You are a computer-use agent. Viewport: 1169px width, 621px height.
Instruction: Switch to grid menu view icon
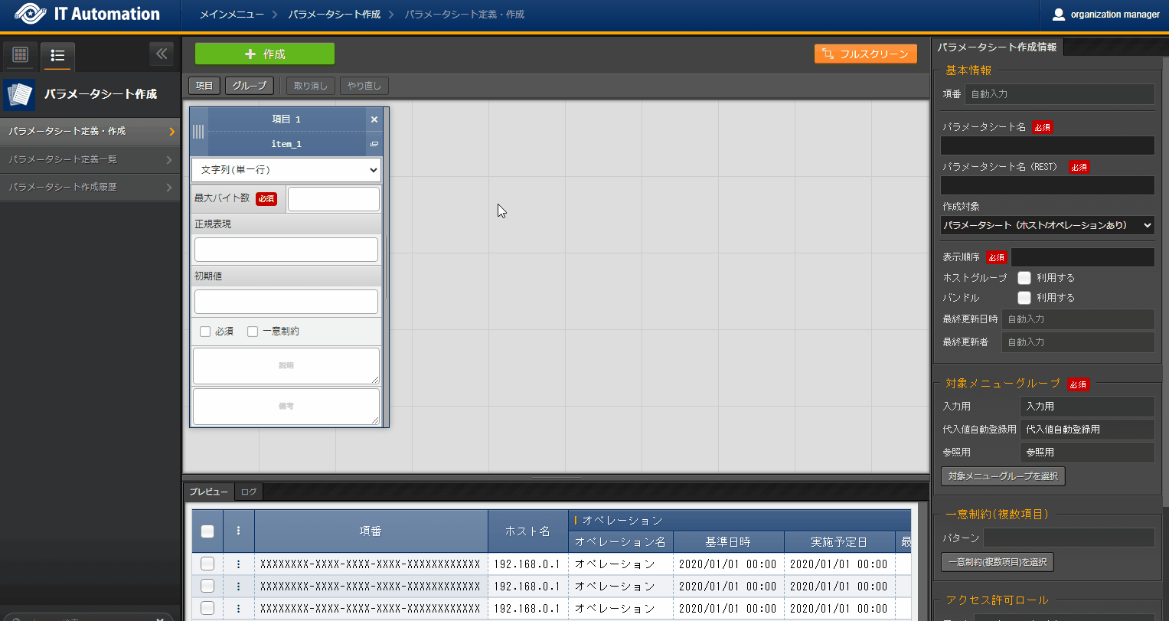21,55
